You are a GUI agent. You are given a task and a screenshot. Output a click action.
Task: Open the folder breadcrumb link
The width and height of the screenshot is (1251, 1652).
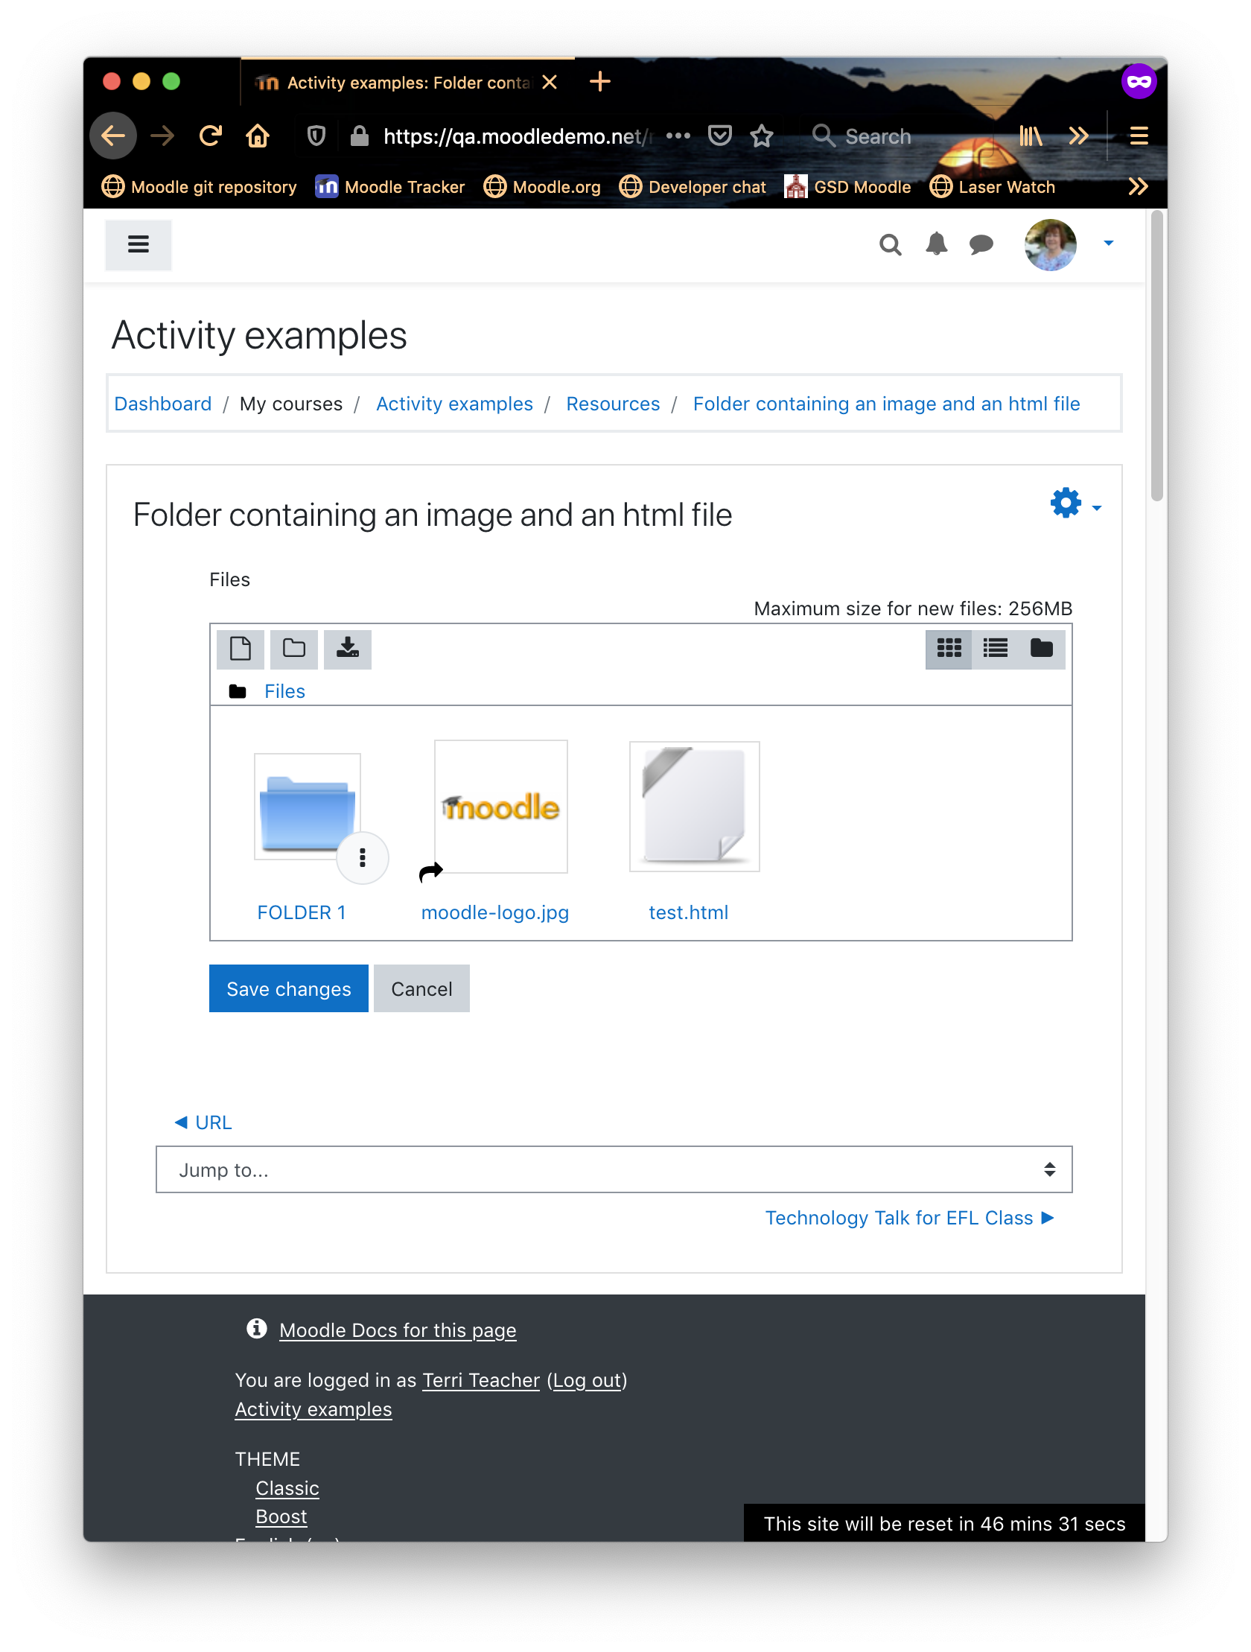(x=886, y=403)
